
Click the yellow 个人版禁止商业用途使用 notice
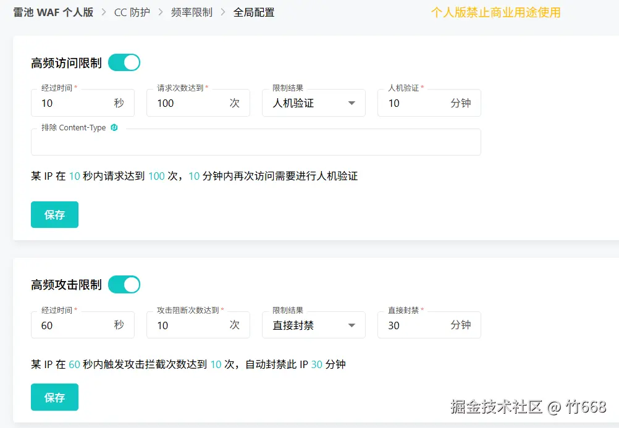pos(495,12)
